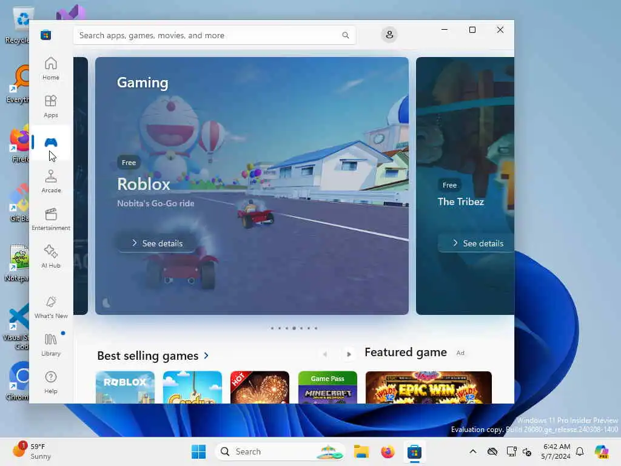The image size is (621, 466).
Task: Click the taskbar Search box
Action: click(x=280, y=451)
